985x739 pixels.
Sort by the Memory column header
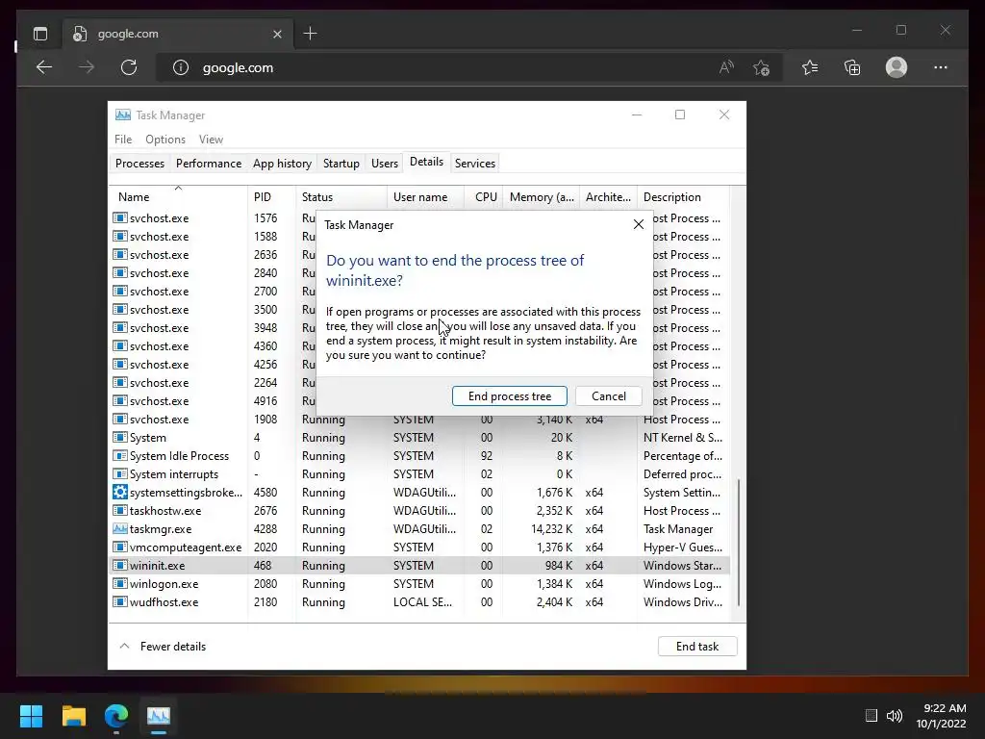542,196
